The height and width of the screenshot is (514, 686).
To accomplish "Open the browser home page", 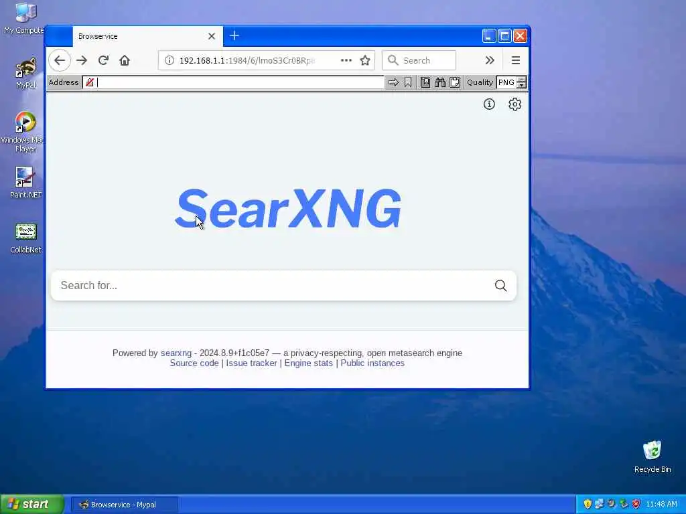I will 125,60.
